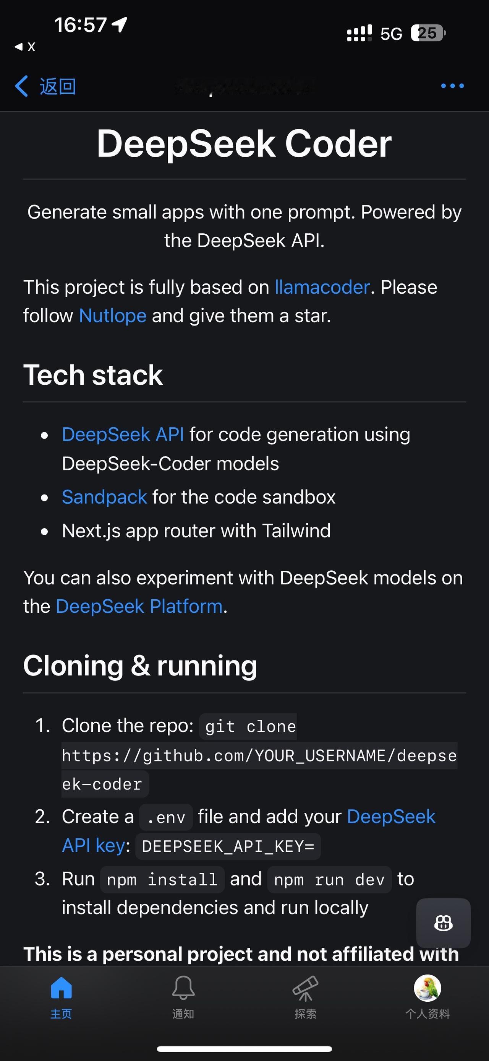
Task: Open the Sandpack link
Action: (x=104, y=497)
